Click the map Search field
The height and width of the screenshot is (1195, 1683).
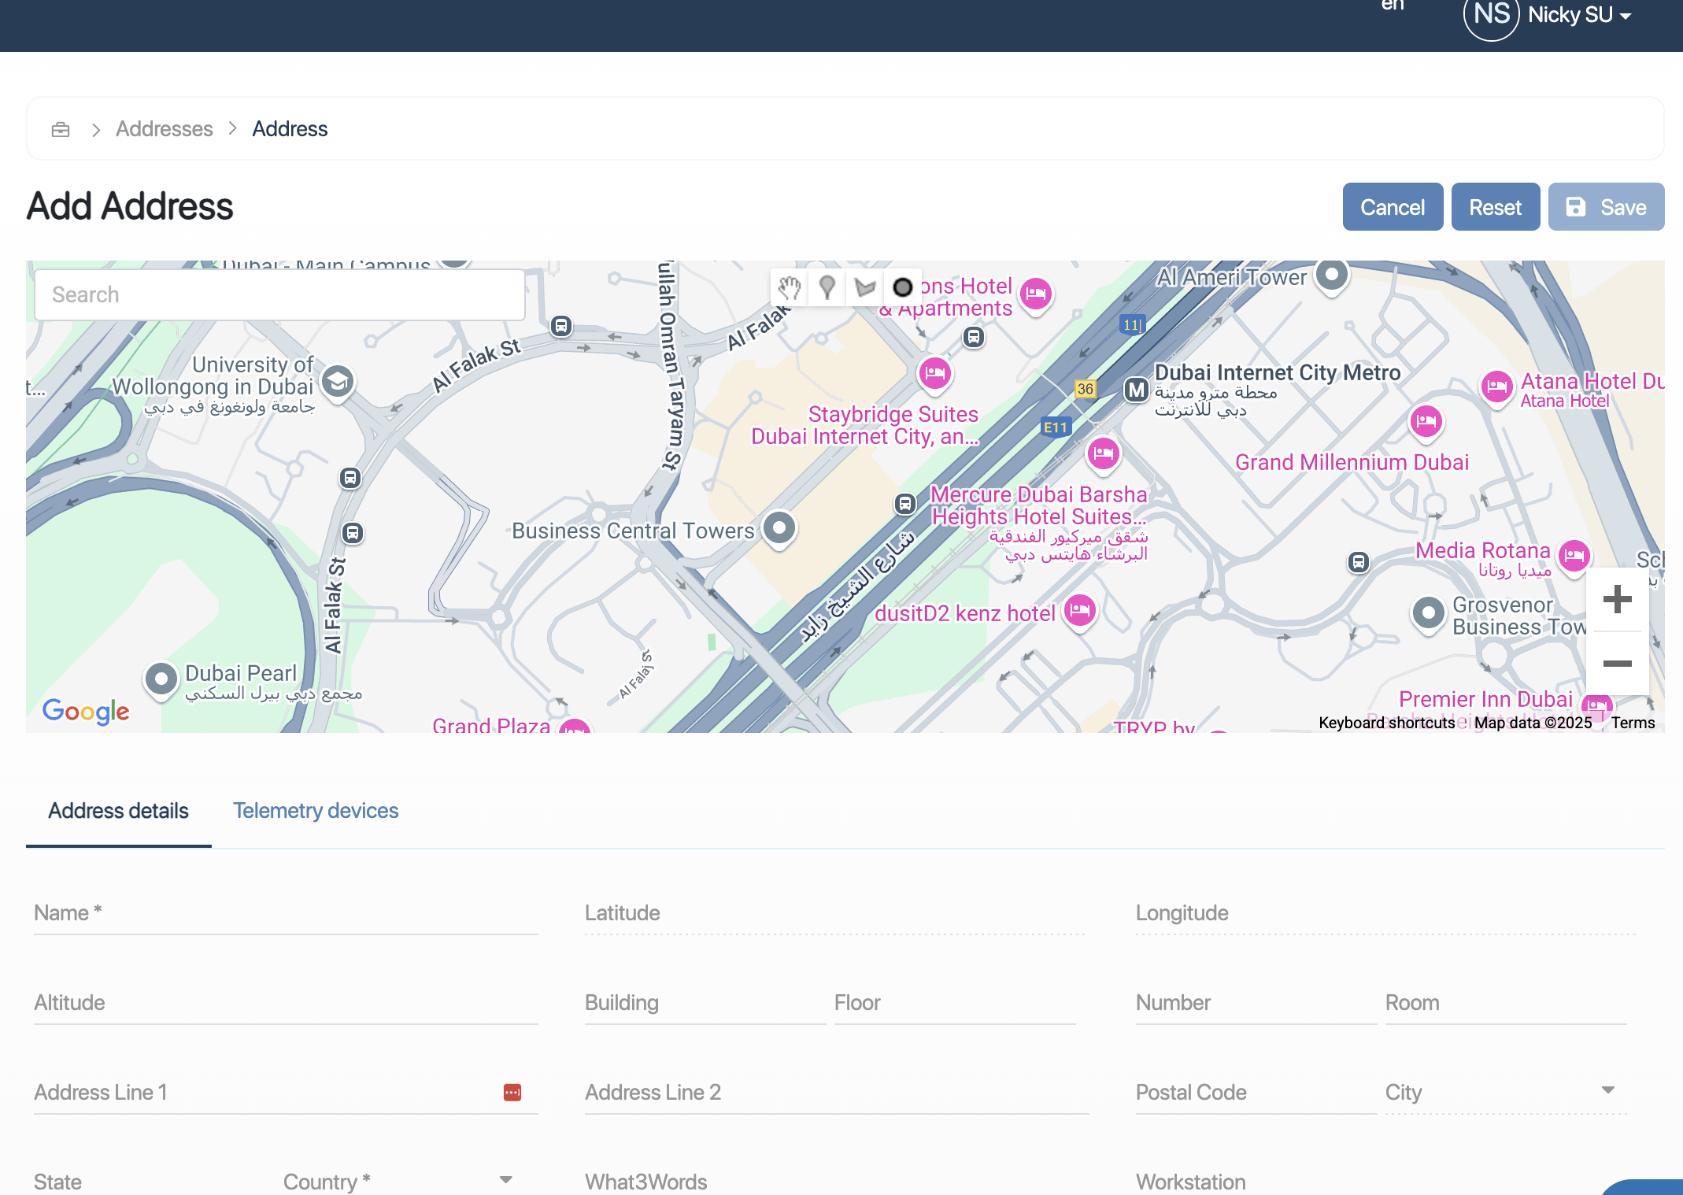coord(279,294)
